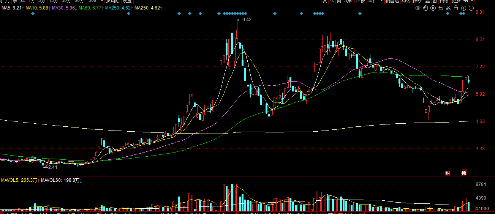
Task: Select the 15分 period tab
Action: 54,2
